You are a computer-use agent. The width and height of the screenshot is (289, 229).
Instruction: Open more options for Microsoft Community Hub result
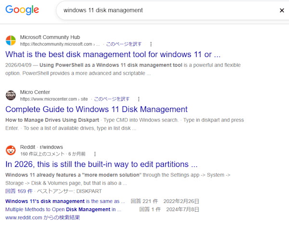pos(151,44)
